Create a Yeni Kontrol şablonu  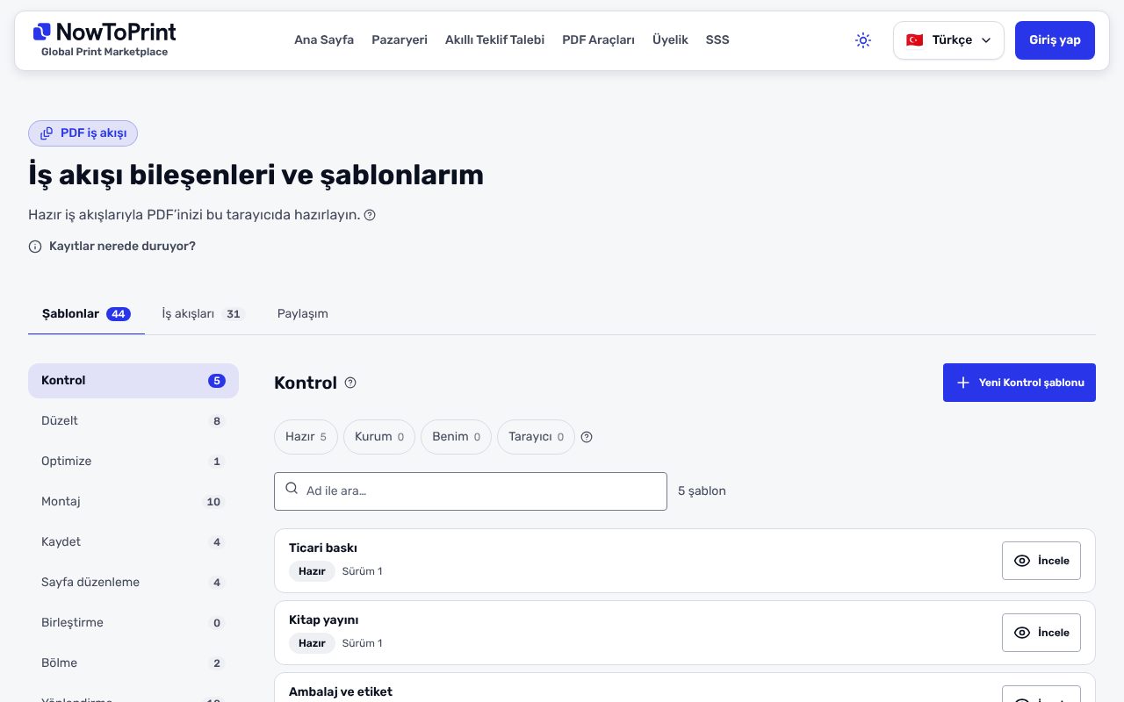[x=1020, y=383]
